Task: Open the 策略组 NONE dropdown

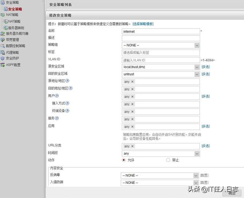Action: (x=161, y=45)
